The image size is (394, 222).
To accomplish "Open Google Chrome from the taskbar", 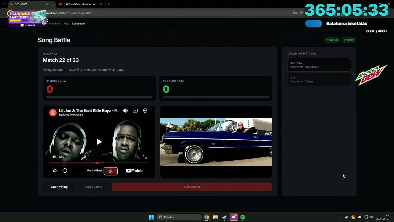I will pos(207,217).
